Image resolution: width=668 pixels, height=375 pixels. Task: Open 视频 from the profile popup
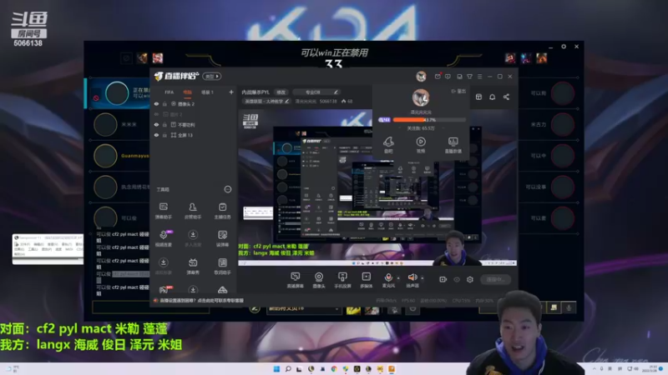(421, 144)
